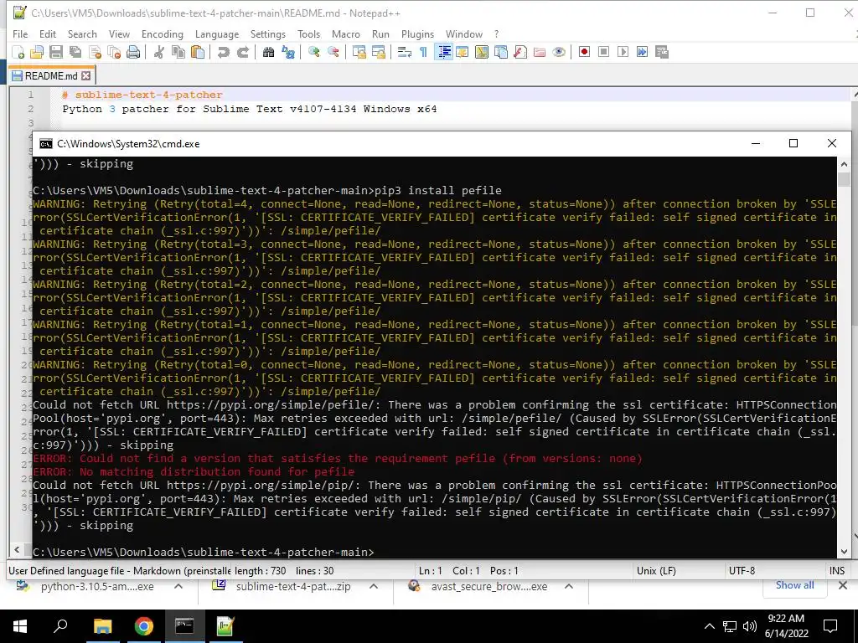The width and height of the screenshot is (858, 643).
Task: Open the Settings menu
Action: pyautogui.click(x=267, y=33)
